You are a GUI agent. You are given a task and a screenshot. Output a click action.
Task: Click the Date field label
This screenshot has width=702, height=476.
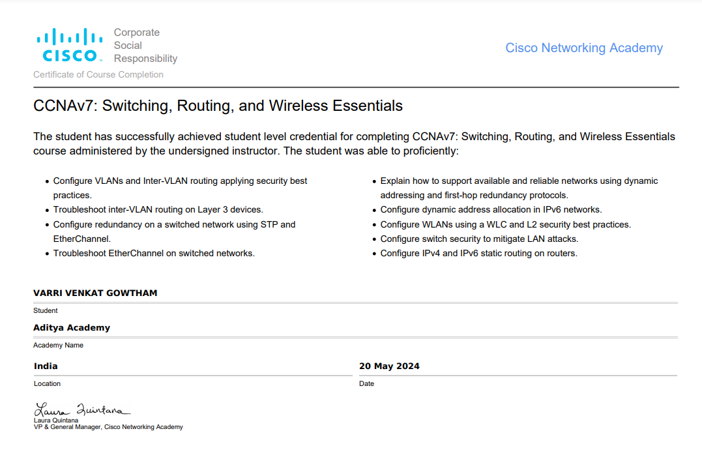pos(367,384)
